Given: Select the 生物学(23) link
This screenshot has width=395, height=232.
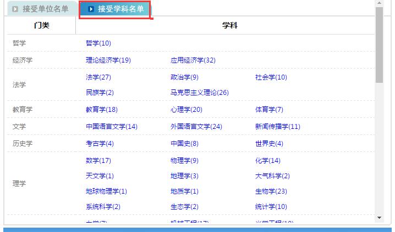Looking at the screenshot, I should coord(271,191).
